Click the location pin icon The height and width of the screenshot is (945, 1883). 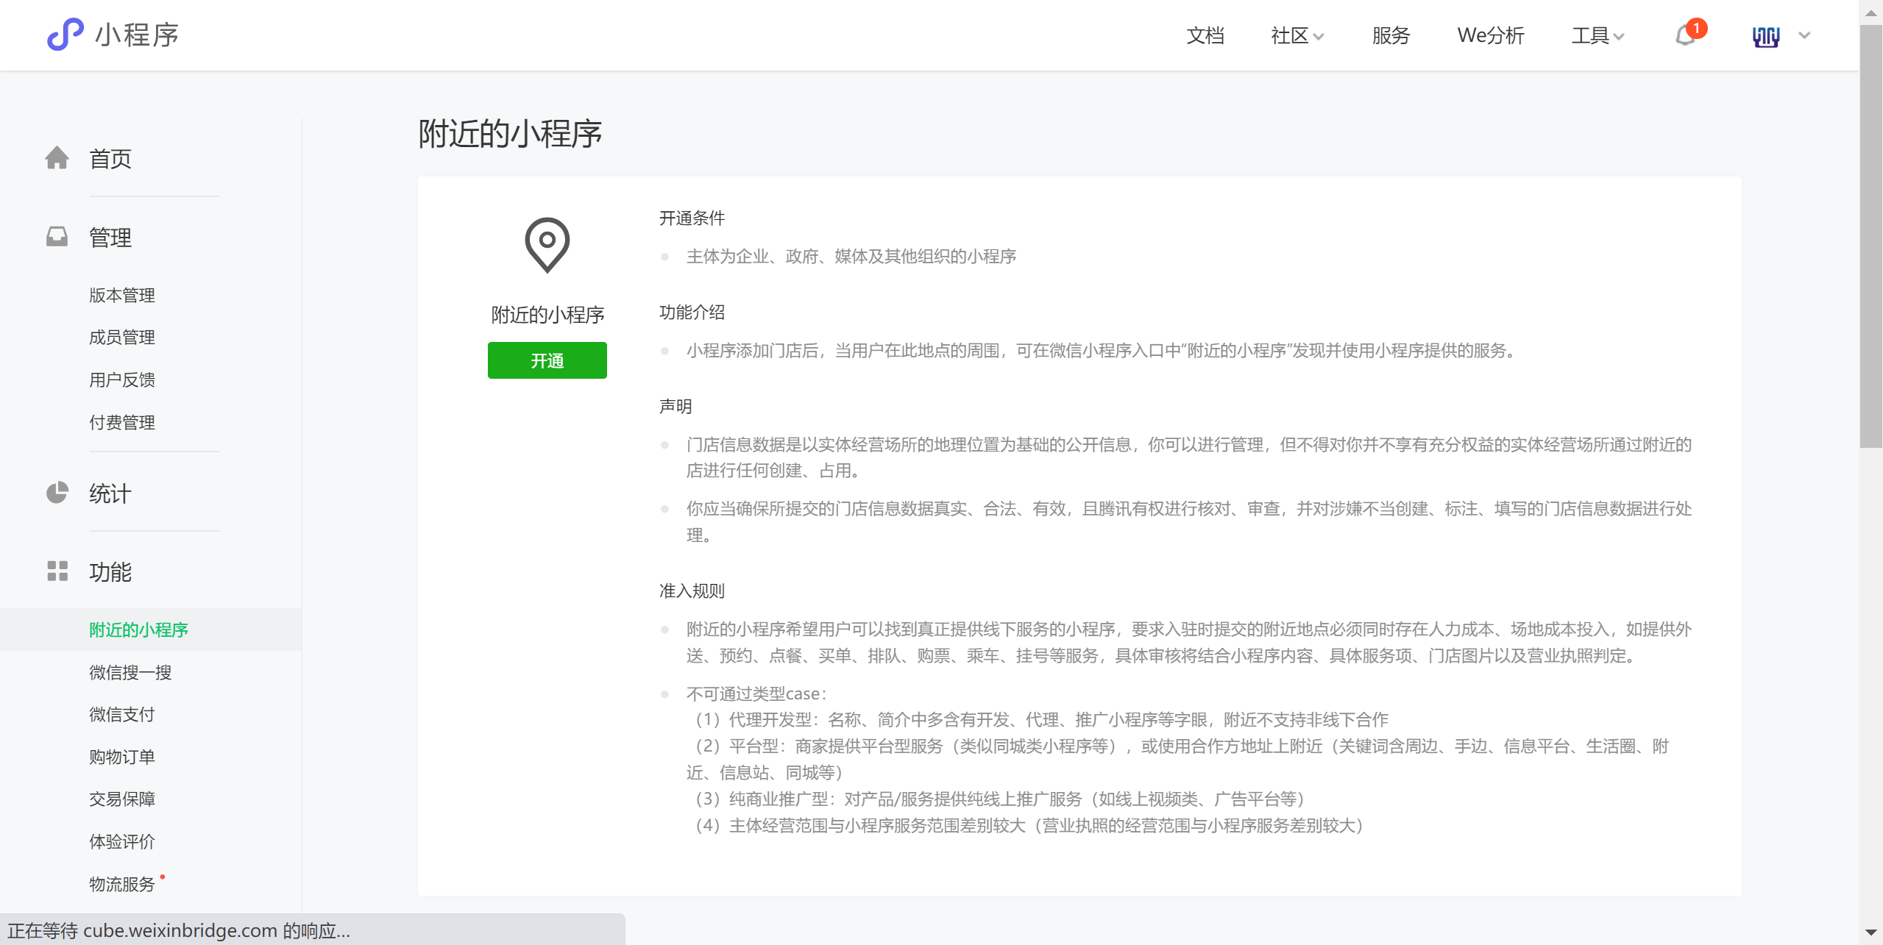[x=547, y=245]
